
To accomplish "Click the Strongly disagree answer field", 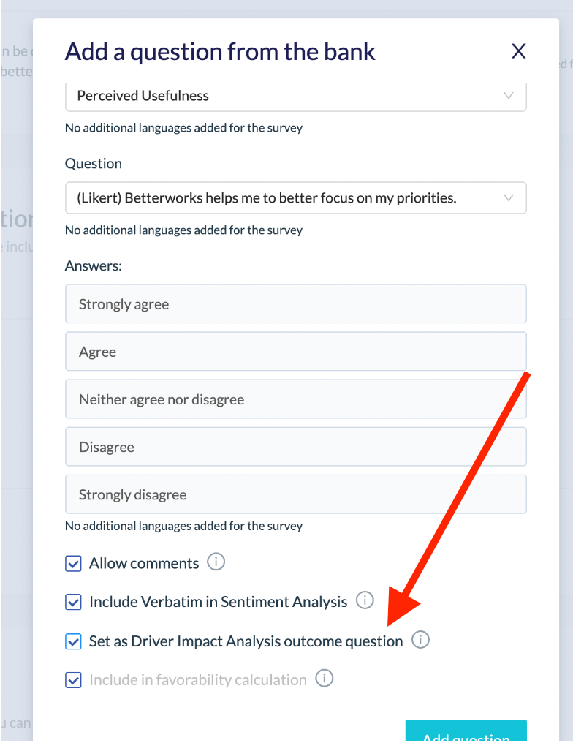I will point(296,494).
